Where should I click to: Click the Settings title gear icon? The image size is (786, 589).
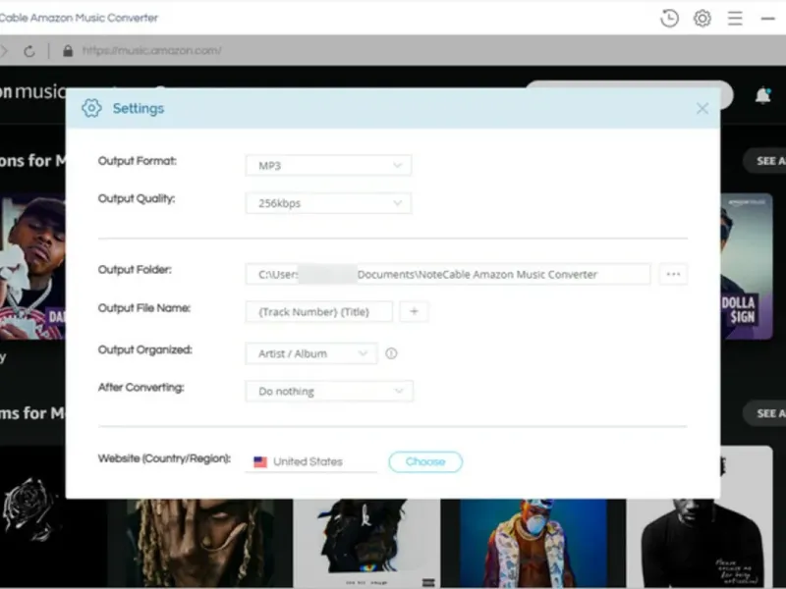pos(91,108)
